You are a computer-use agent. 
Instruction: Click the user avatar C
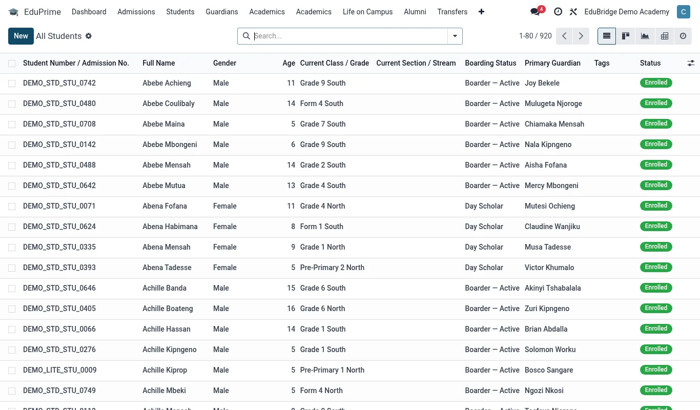(684, 12)
